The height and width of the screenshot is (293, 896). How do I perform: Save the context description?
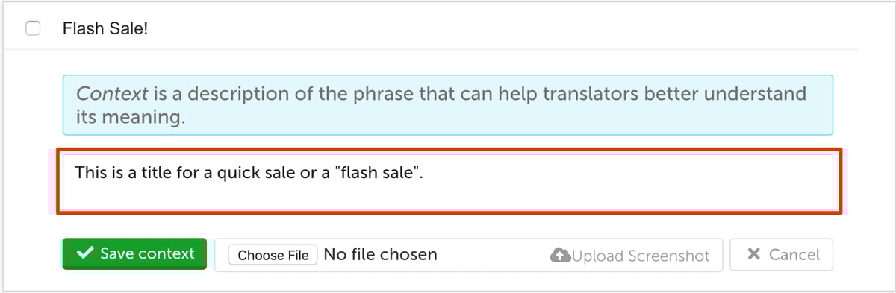[x=134, y=253]
